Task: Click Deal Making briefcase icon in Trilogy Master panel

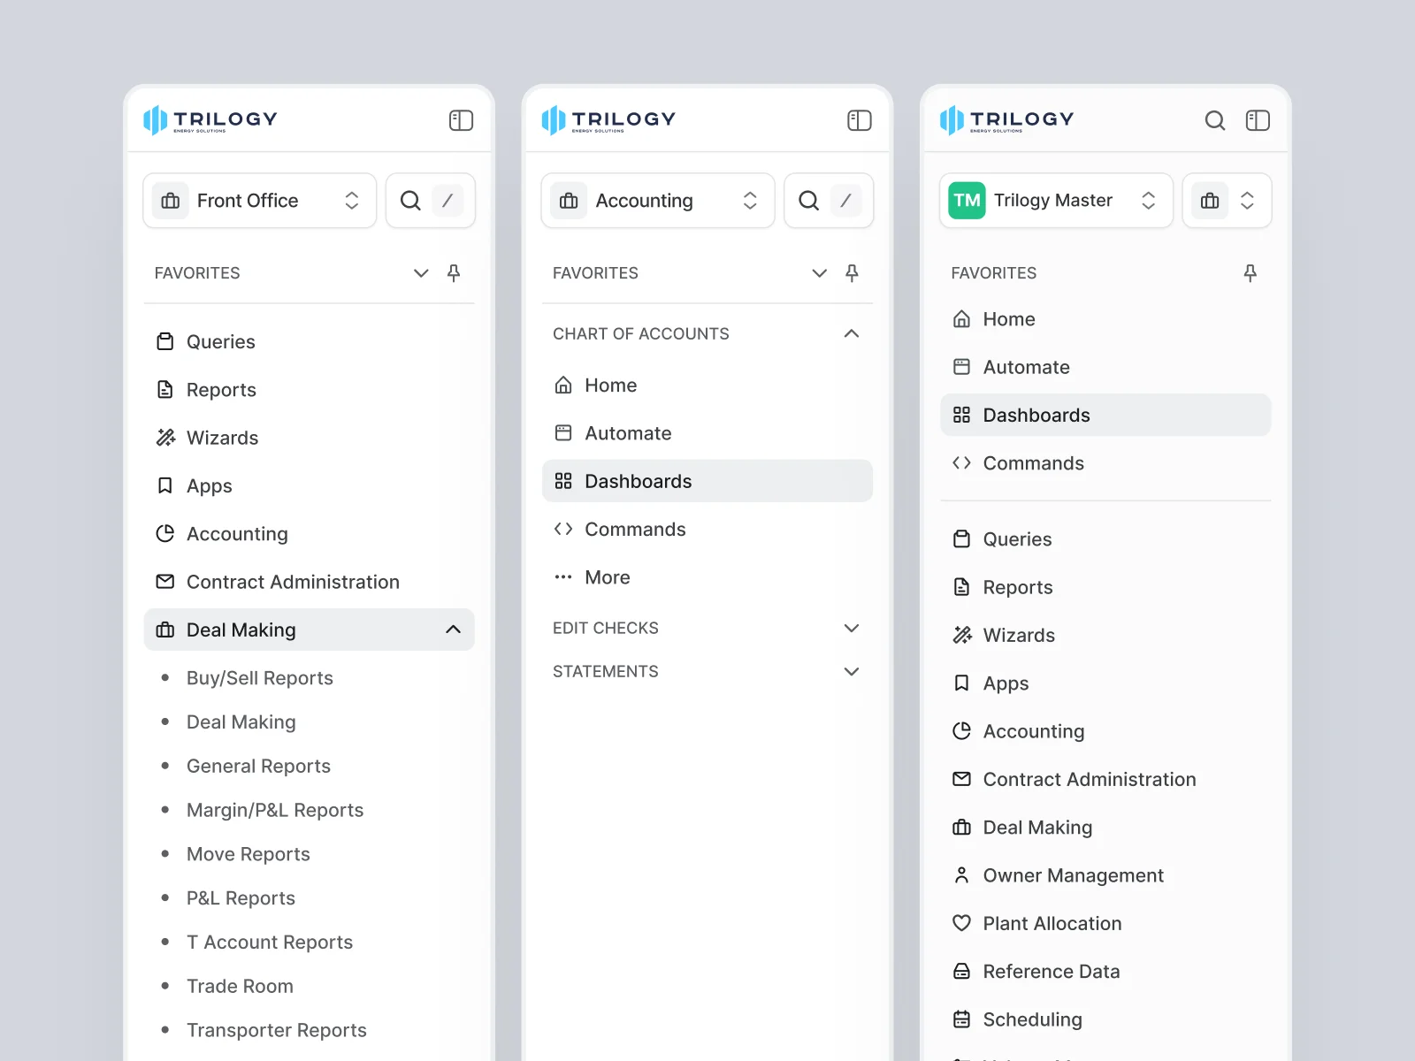Action: [961, 828]
